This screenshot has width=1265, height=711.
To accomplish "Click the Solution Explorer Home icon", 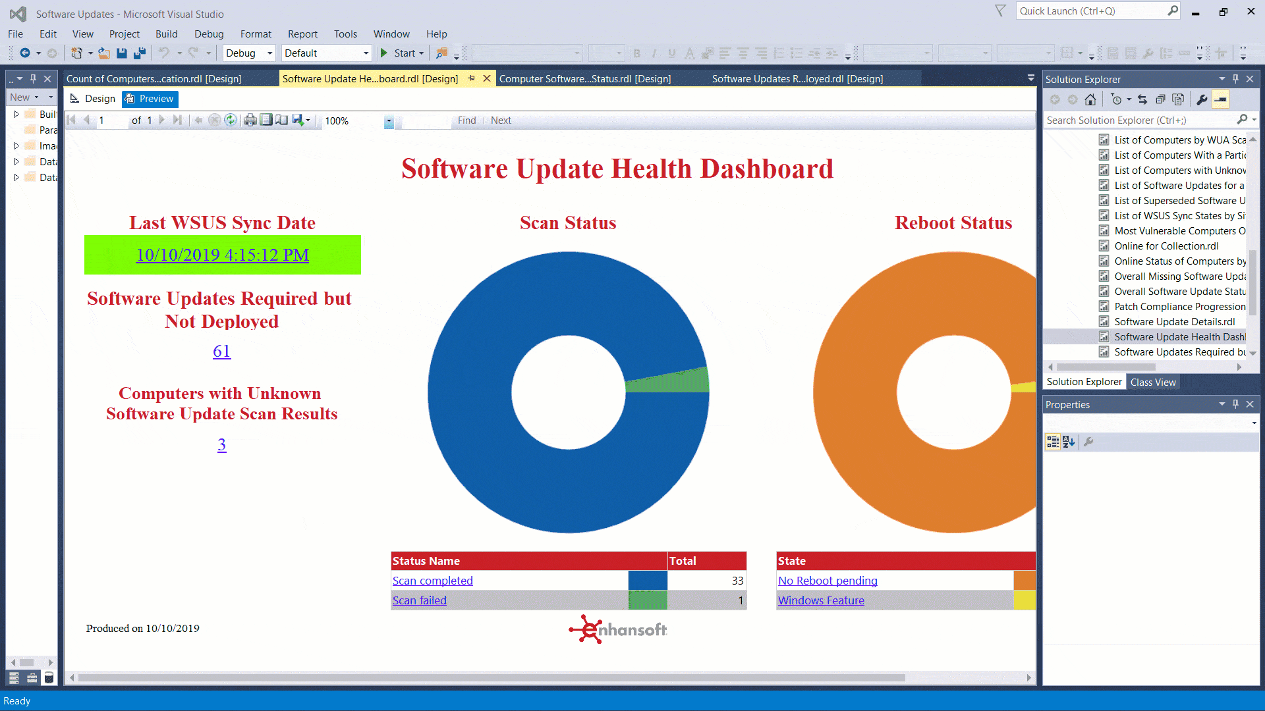I will (x=1090, y=99).
